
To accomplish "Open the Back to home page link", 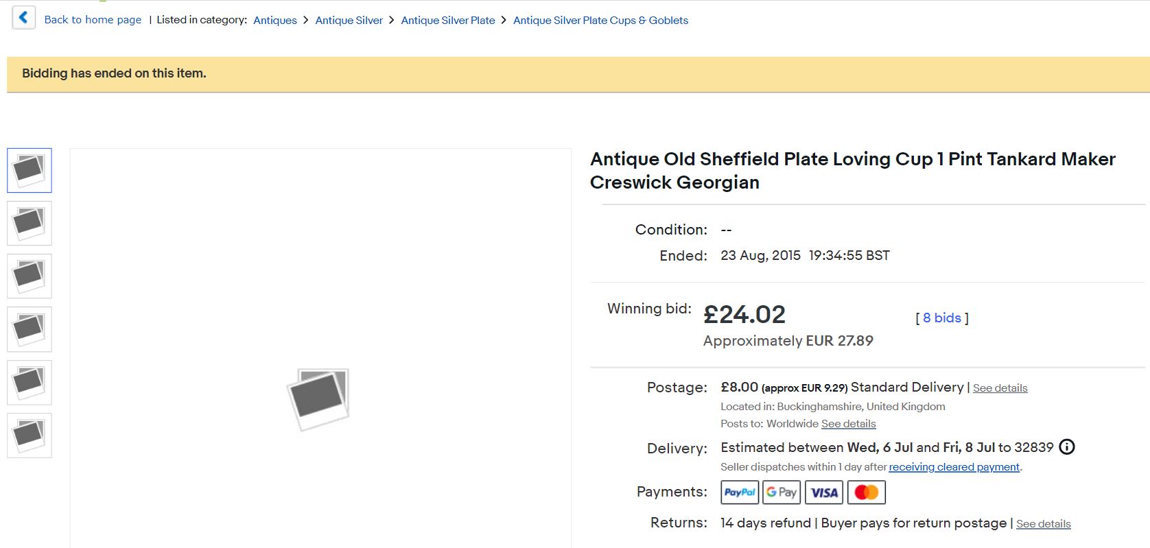I will click(x=93, y=20).
